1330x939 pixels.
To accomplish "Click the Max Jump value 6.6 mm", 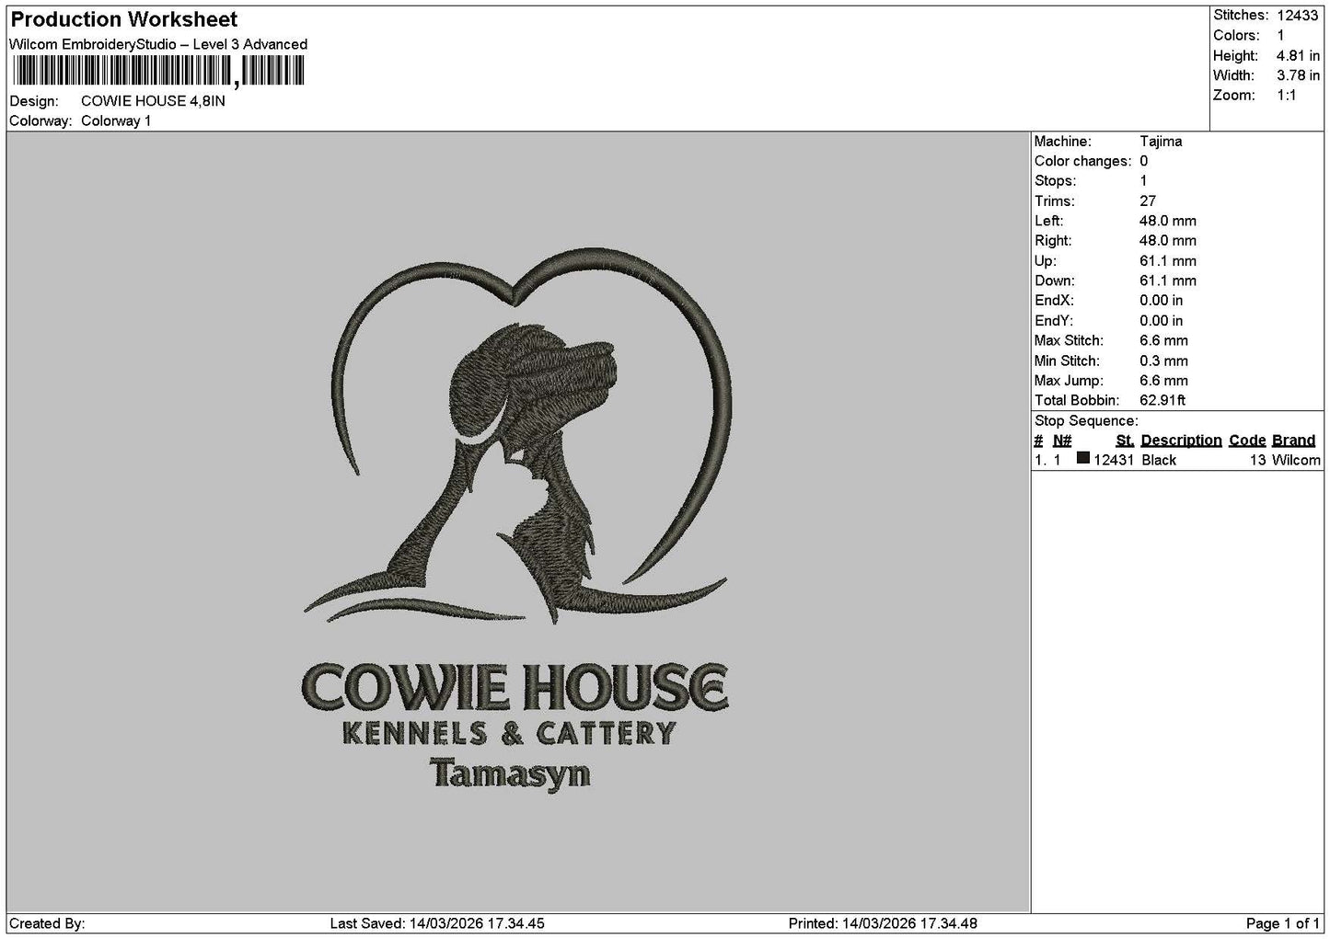I will [x=1163, y=381].
